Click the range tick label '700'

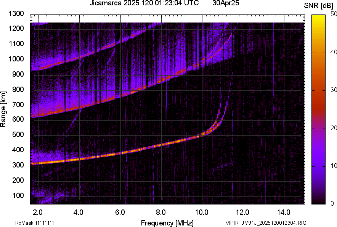18,105
